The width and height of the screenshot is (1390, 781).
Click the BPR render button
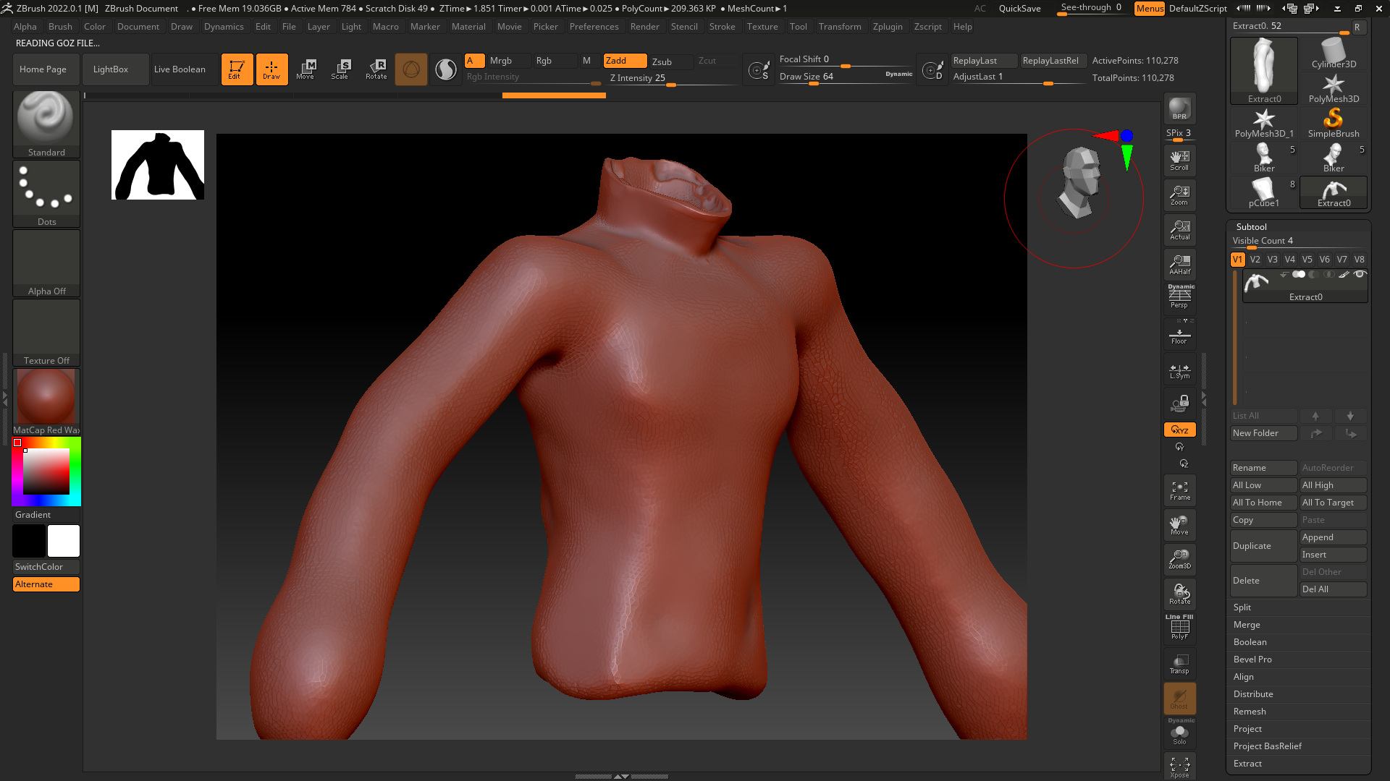point(1179,108)
